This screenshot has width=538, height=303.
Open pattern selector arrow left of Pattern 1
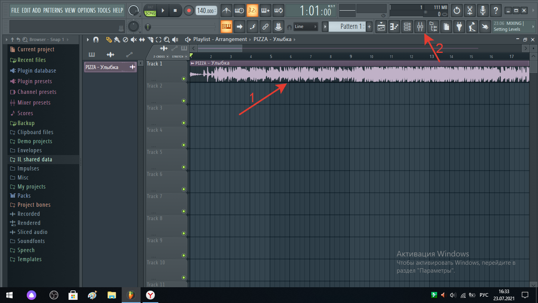pos(325,26)
